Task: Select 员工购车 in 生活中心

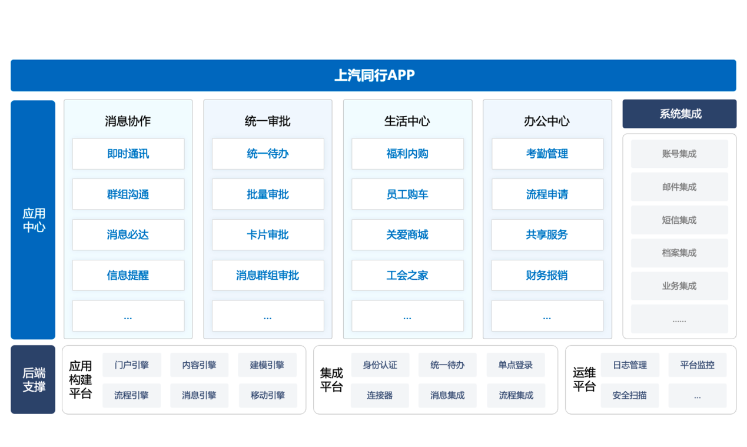Action: point(407,194)
